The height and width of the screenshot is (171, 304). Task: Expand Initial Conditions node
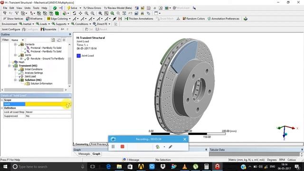click(x=15, y=69)
